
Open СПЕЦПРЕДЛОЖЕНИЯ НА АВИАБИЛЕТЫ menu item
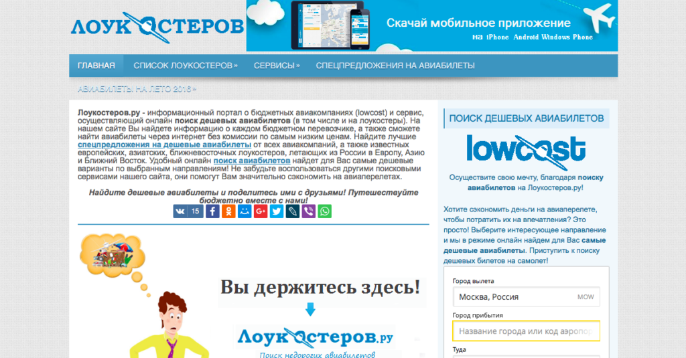(395, 66)
